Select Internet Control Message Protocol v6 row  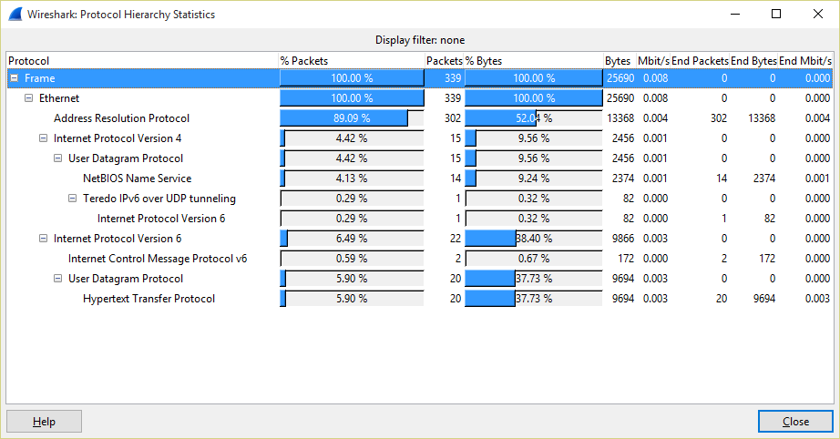[158, 259]
